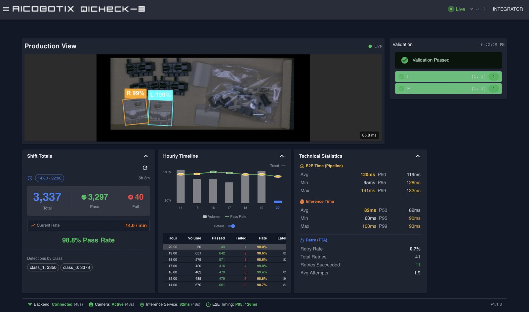
Task: Click the R validation row checkmark
Action: (401, 89)
